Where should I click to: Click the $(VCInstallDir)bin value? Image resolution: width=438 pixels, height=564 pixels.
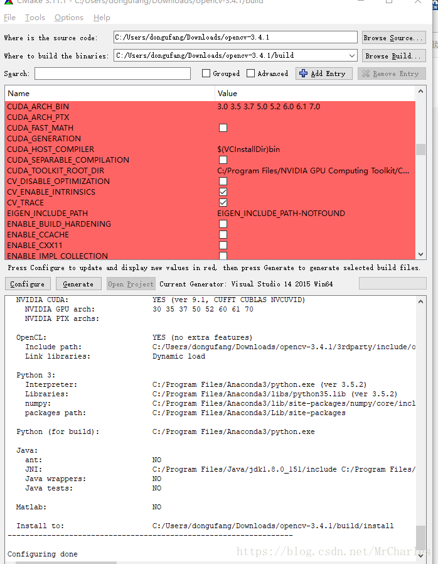point(248,149)
